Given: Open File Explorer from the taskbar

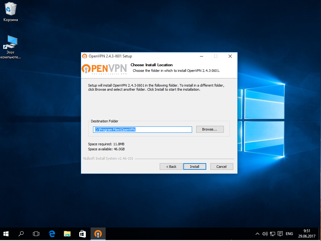Looking at the screenshot, I should (67, 234).
